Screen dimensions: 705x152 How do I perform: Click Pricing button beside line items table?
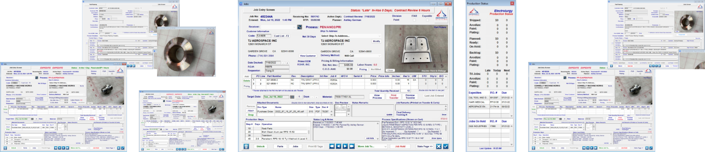pyautogui.click(x=247, y=86)
